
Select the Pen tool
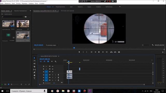coord(34,72)
